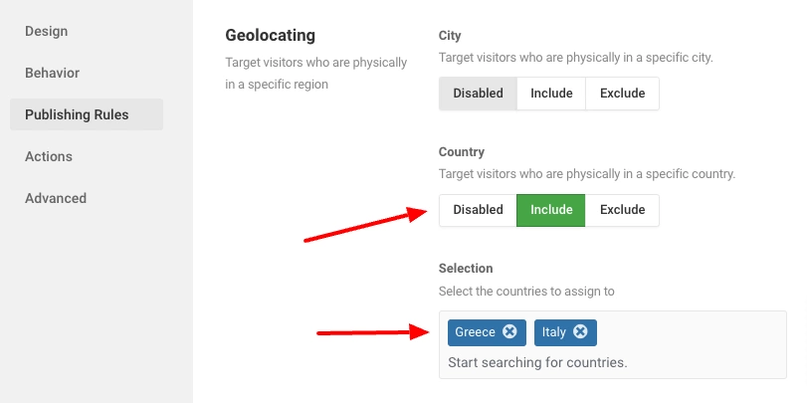Click the Geolocating section heading
This screenshot has height=403, width=807.
(271, 36)
